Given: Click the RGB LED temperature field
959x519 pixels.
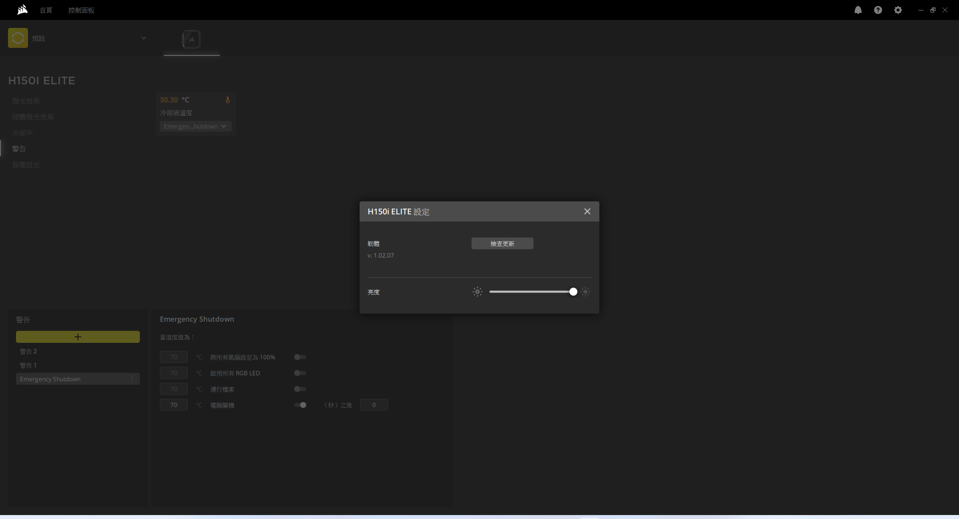Looking at the screenshot, I should (x=174, y=373).
